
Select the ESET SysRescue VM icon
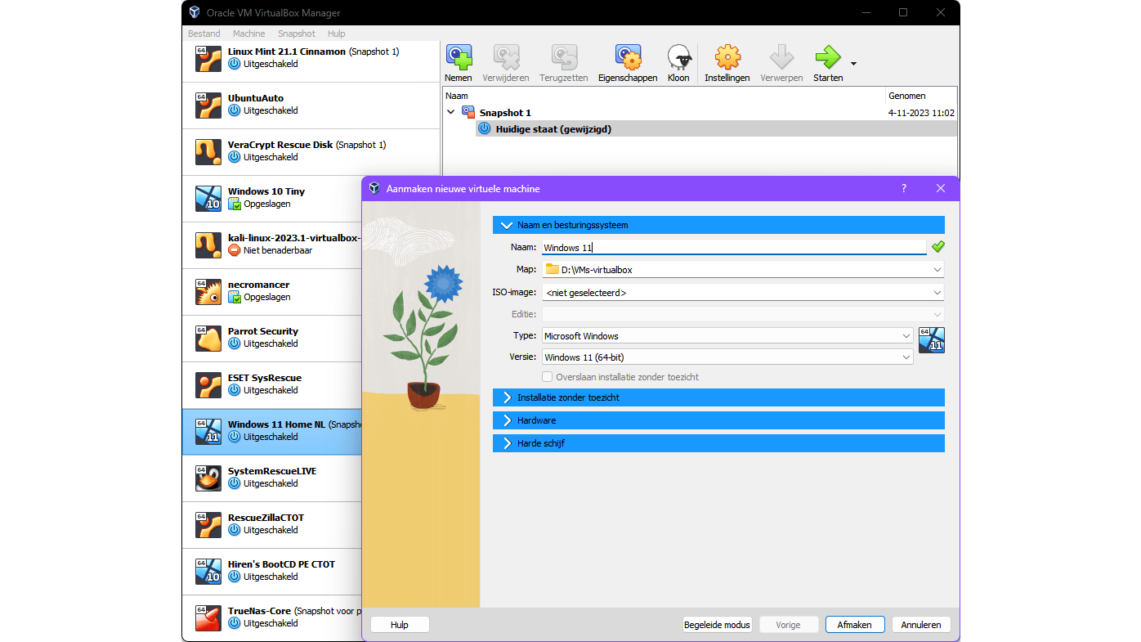pos(208,385)
